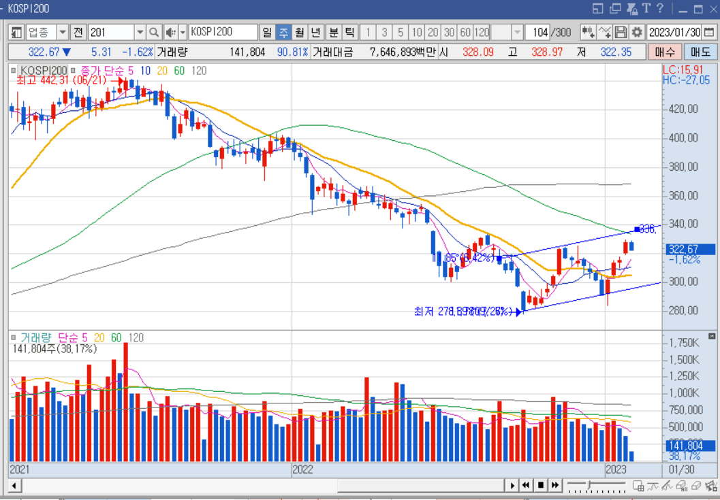Click the stop square button

[541, 485]
